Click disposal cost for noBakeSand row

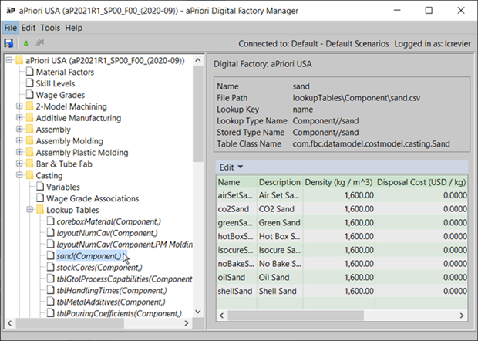(421, 264)
